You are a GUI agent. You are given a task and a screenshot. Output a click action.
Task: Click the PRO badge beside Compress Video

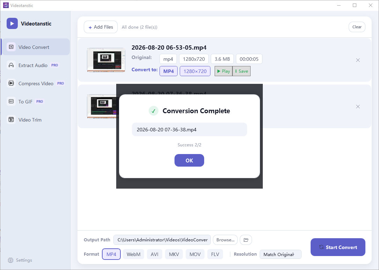(x=61, y=83)
